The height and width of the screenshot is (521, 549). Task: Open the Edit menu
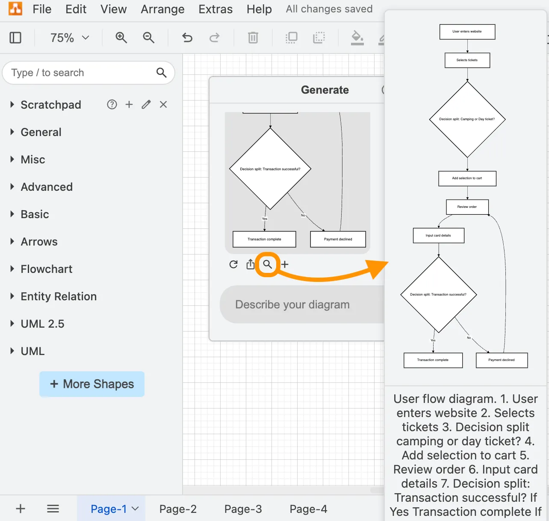pos(76,9)
